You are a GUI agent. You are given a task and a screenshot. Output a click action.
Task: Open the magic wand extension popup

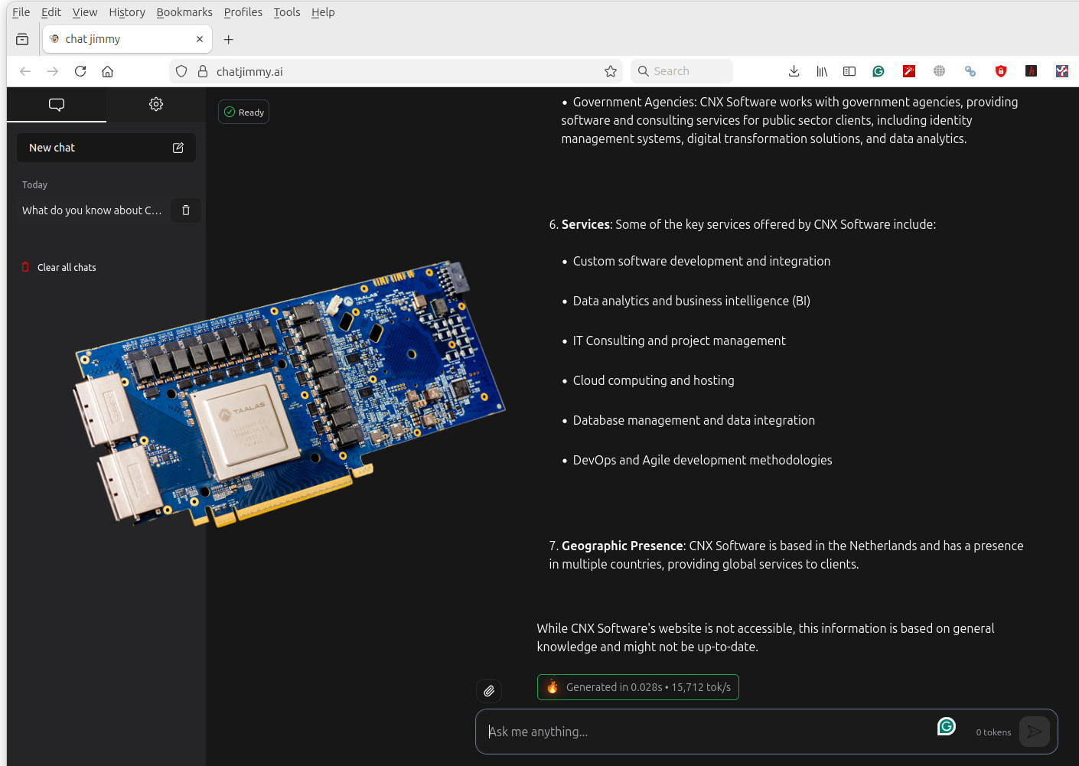tap(908, 70)
